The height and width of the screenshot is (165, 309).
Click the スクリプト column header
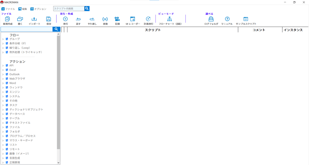click(153, 30)
